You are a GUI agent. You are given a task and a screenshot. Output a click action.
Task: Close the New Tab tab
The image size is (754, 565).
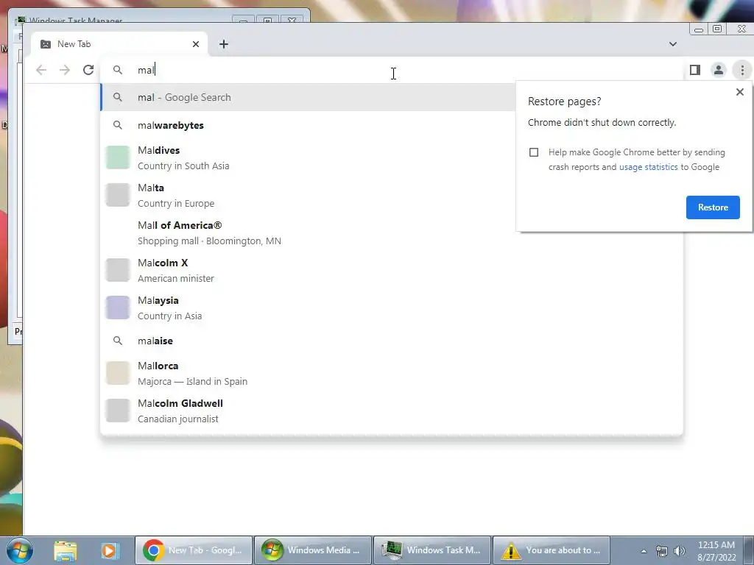point(196,44)
